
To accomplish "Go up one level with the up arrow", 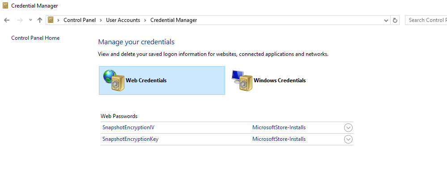I will 40,20.
